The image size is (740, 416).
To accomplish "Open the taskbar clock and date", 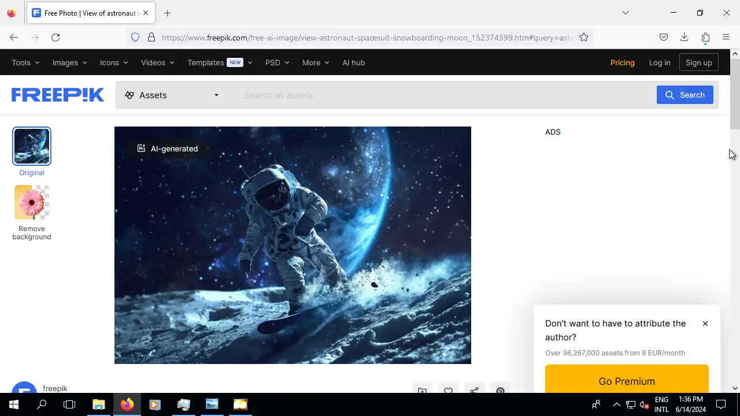I will pyautogui.click(x=691, y=404).
